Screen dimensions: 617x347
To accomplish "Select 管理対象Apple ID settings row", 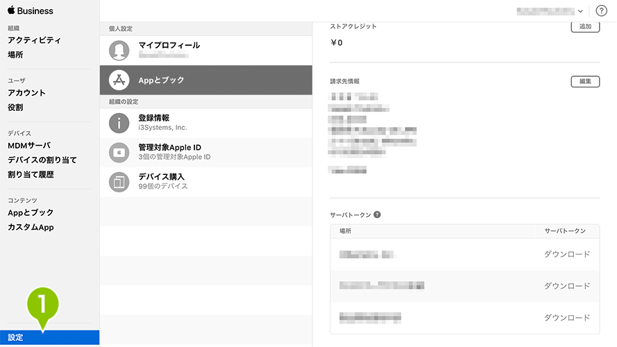I will [x=206, y=152].
